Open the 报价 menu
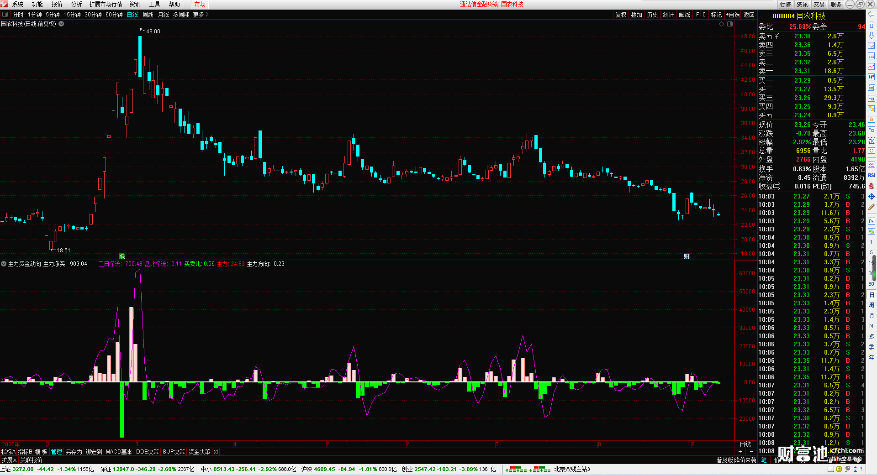Screen dimensions: 877x475 (57, 4)
